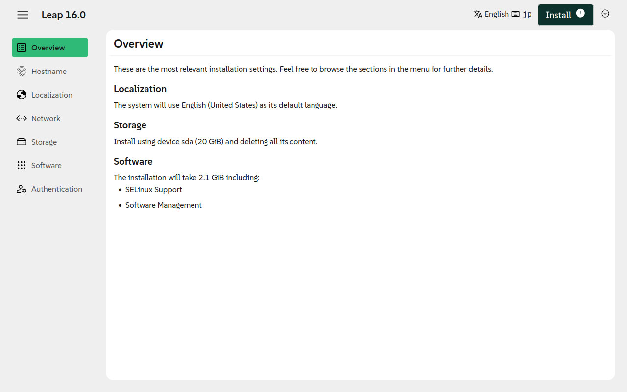This screenshot has width=627, height=392.
Task: Click the English language label in header
Action: click(x=497, y=14)
